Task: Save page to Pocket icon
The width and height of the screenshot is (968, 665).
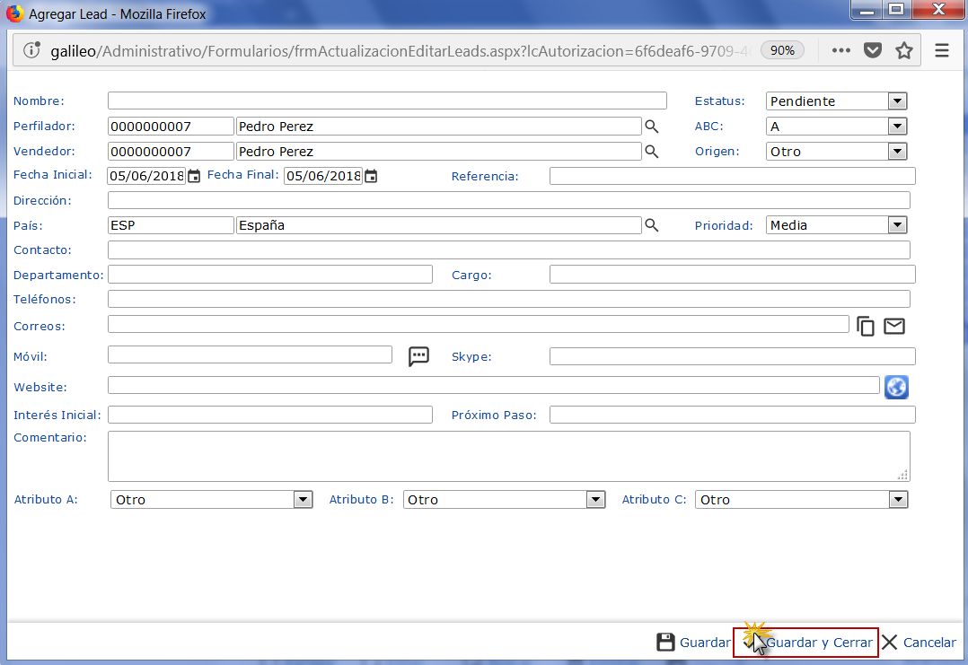Action: [x=872, y=50]
